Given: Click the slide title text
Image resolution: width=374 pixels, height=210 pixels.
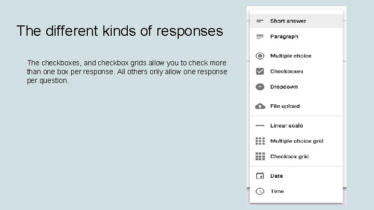Looking at the screenshot, I should pos(119,31).
